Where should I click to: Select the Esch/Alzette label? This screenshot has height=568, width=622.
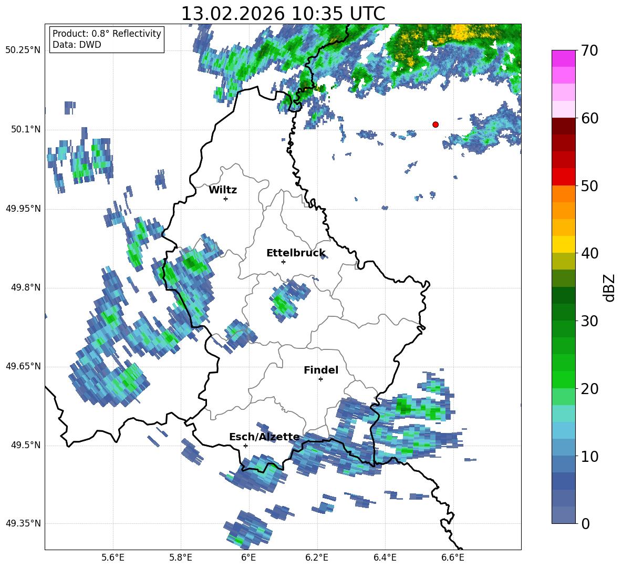[x=264, y=437]
